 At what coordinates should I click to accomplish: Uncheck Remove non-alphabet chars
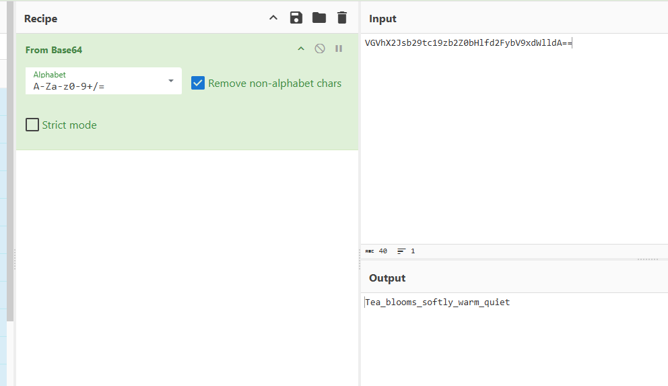click(x=198, y=83)
